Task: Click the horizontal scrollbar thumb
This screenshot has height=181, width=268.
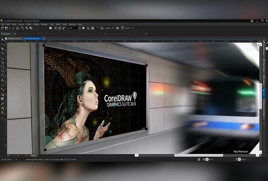Action: 199,155
